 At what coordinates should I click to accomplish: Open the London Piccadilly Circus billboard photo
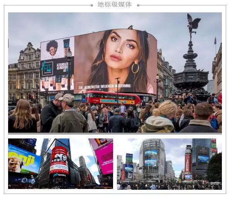click(115, 73)
